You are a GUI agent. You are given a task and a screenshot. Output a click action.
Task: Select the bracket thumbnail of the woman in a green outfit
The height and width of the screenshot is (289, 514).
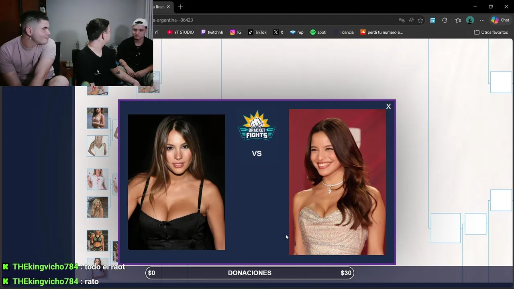coord(98,240)
